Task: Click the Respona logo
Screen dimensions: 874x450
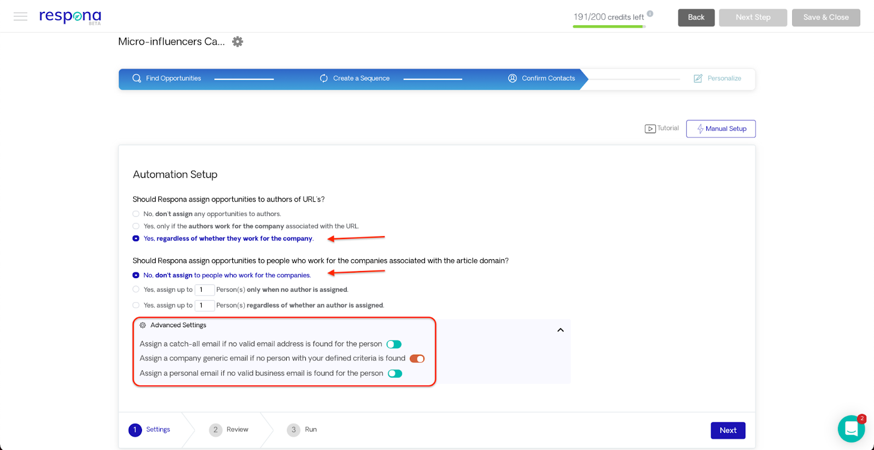Action: pos(70,16)
